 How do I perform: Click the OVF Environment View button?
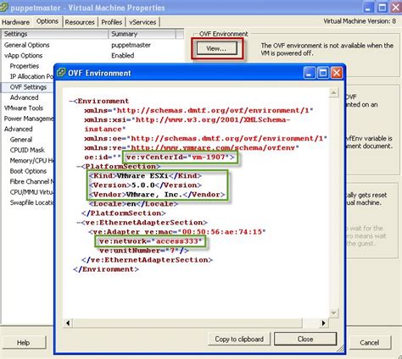(x=216, y=48)
